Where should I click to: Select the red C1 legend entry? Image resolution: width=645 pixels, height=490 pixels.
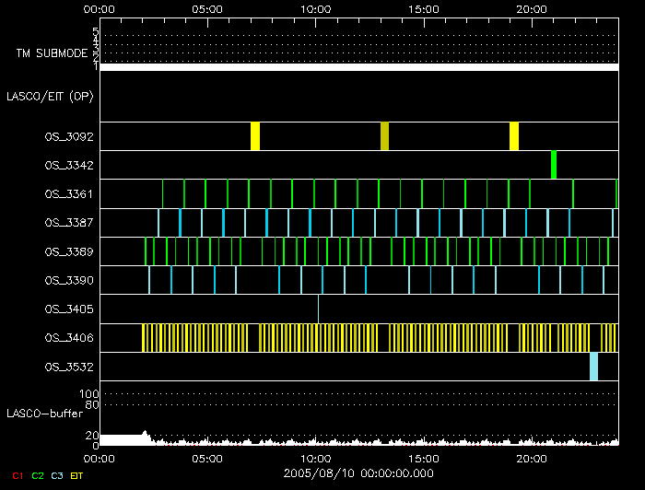click(17, 475)
